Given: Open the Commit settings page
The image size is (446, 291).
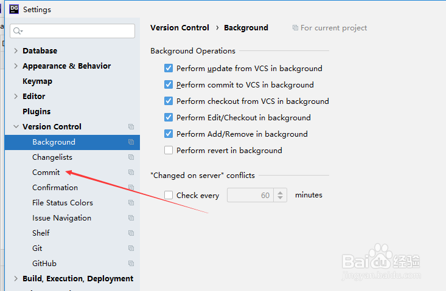Looking at the screenshot, I should pyautogui.click(x=46, y=173).
